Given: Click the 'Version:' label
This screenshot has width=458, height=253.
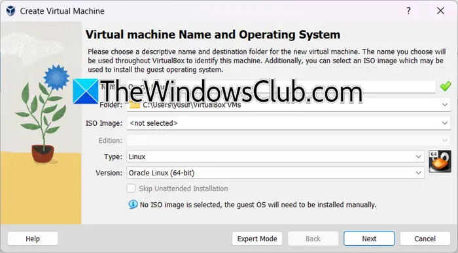Looking at the screenshot, I should [109, 173].
